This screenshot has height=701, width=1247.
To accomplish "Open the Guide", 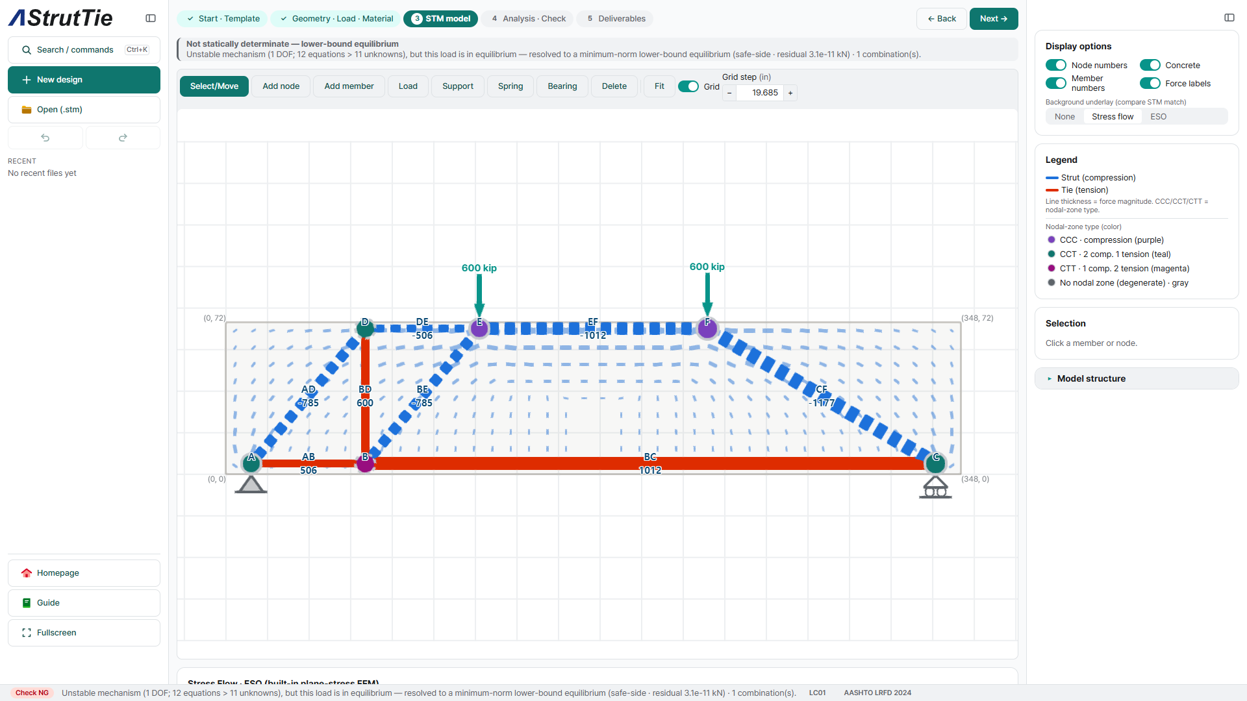I will click(84, 603).
